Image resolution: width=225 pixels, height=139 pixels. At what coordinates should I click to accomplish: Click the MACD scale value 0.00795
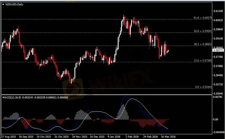click(217, 97)
